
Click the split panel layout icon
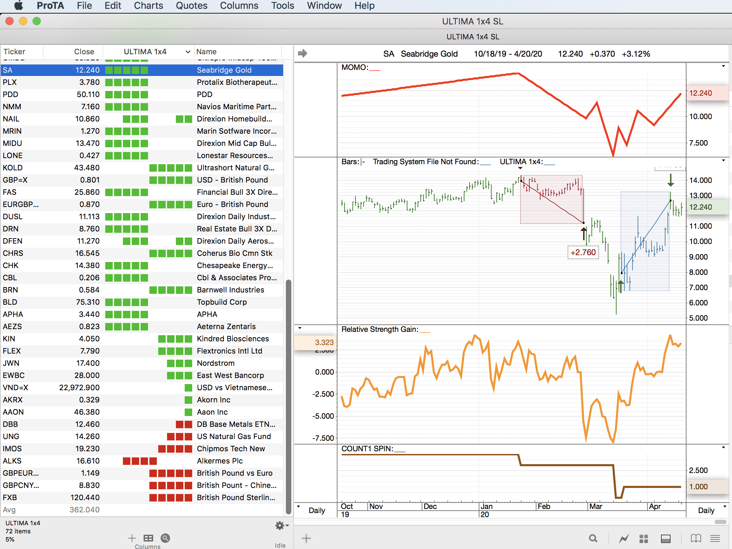665,538
